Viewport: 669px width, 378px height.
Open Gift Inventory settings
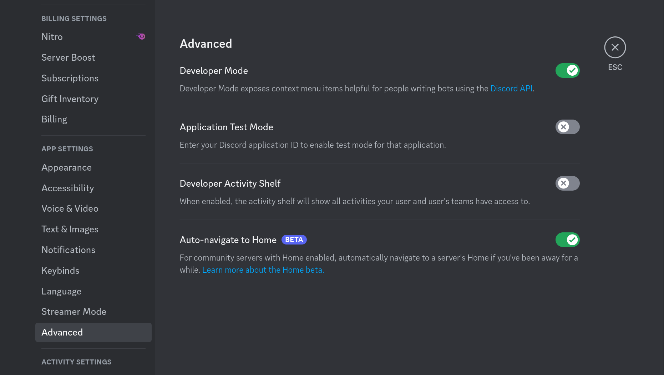click(70, 99)
